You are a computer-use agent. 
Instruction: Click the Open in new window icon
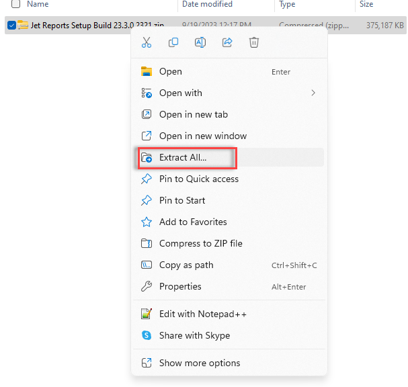tap(147, 136)
